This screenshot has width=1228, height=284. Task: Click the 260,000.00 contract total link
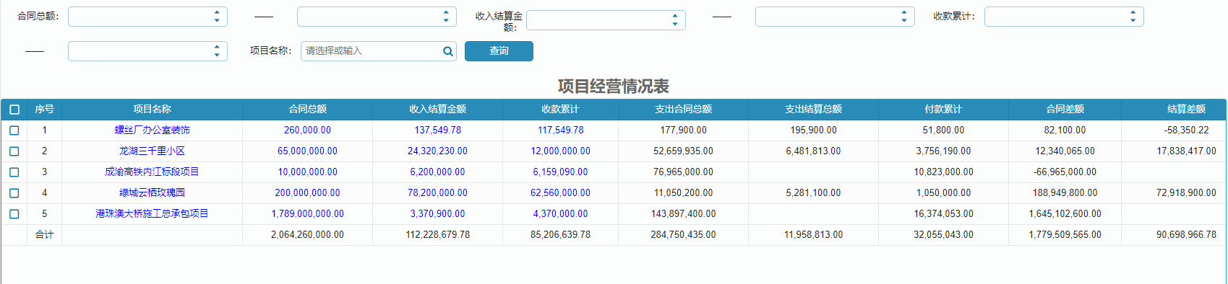[307, 130]
